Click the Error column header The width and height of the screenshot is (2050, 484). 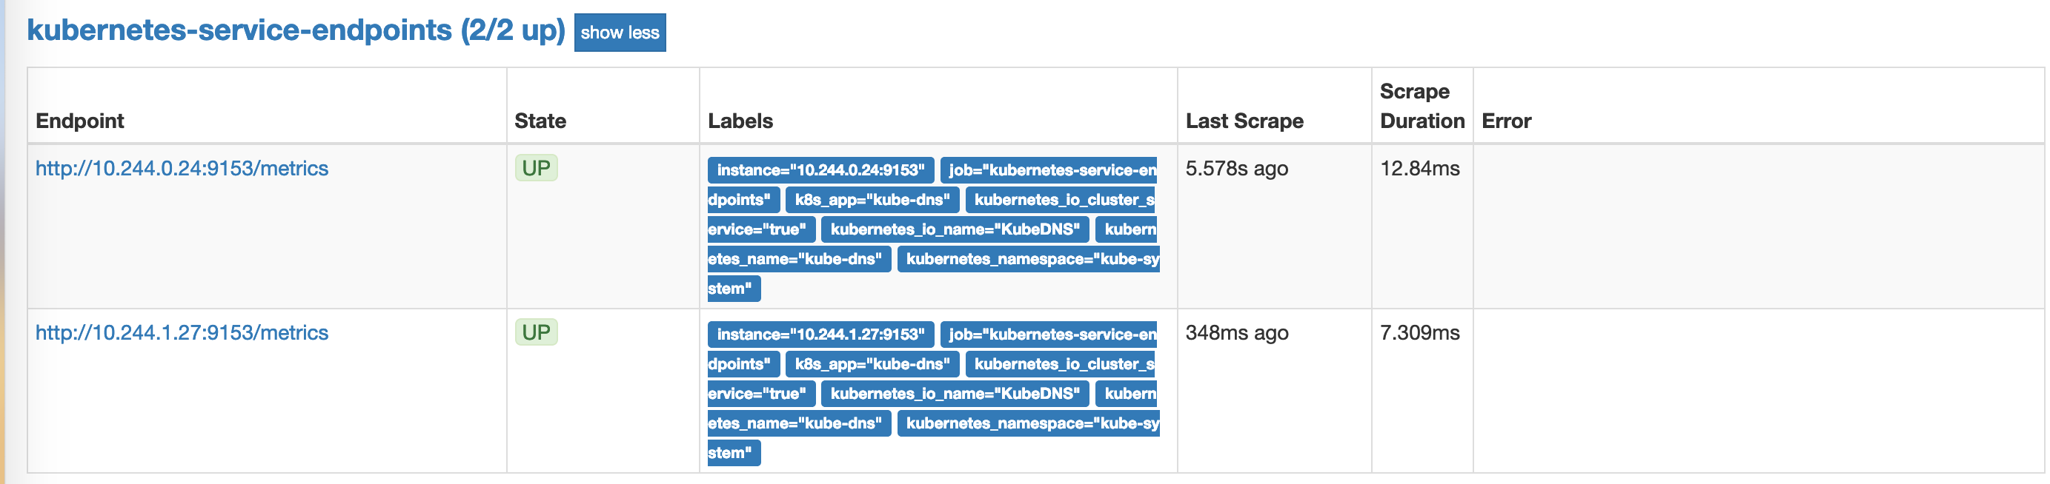click(x=1506, y=121)
